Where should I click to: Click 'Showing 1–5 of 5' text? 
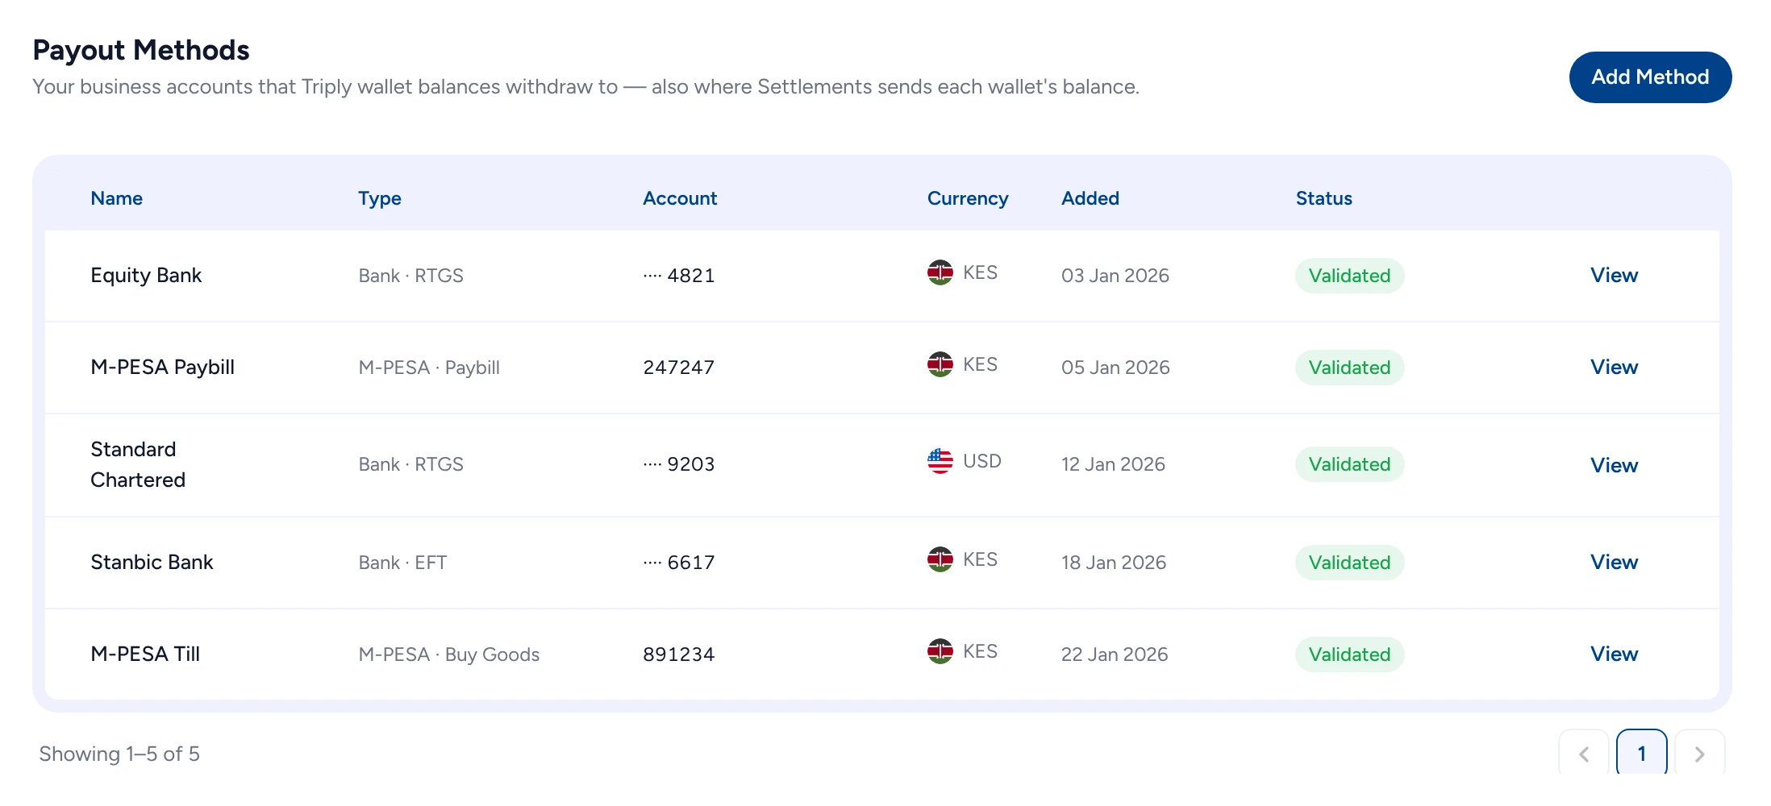[119, 754]
